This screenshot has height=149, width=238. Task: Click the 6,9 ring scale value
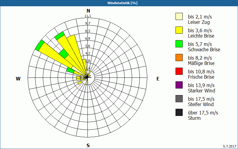click(88, 38)
